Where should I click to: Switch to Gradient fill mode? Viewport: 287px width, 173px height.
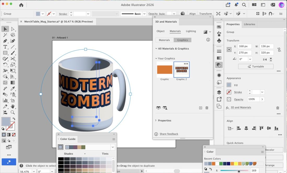(9, 135)
